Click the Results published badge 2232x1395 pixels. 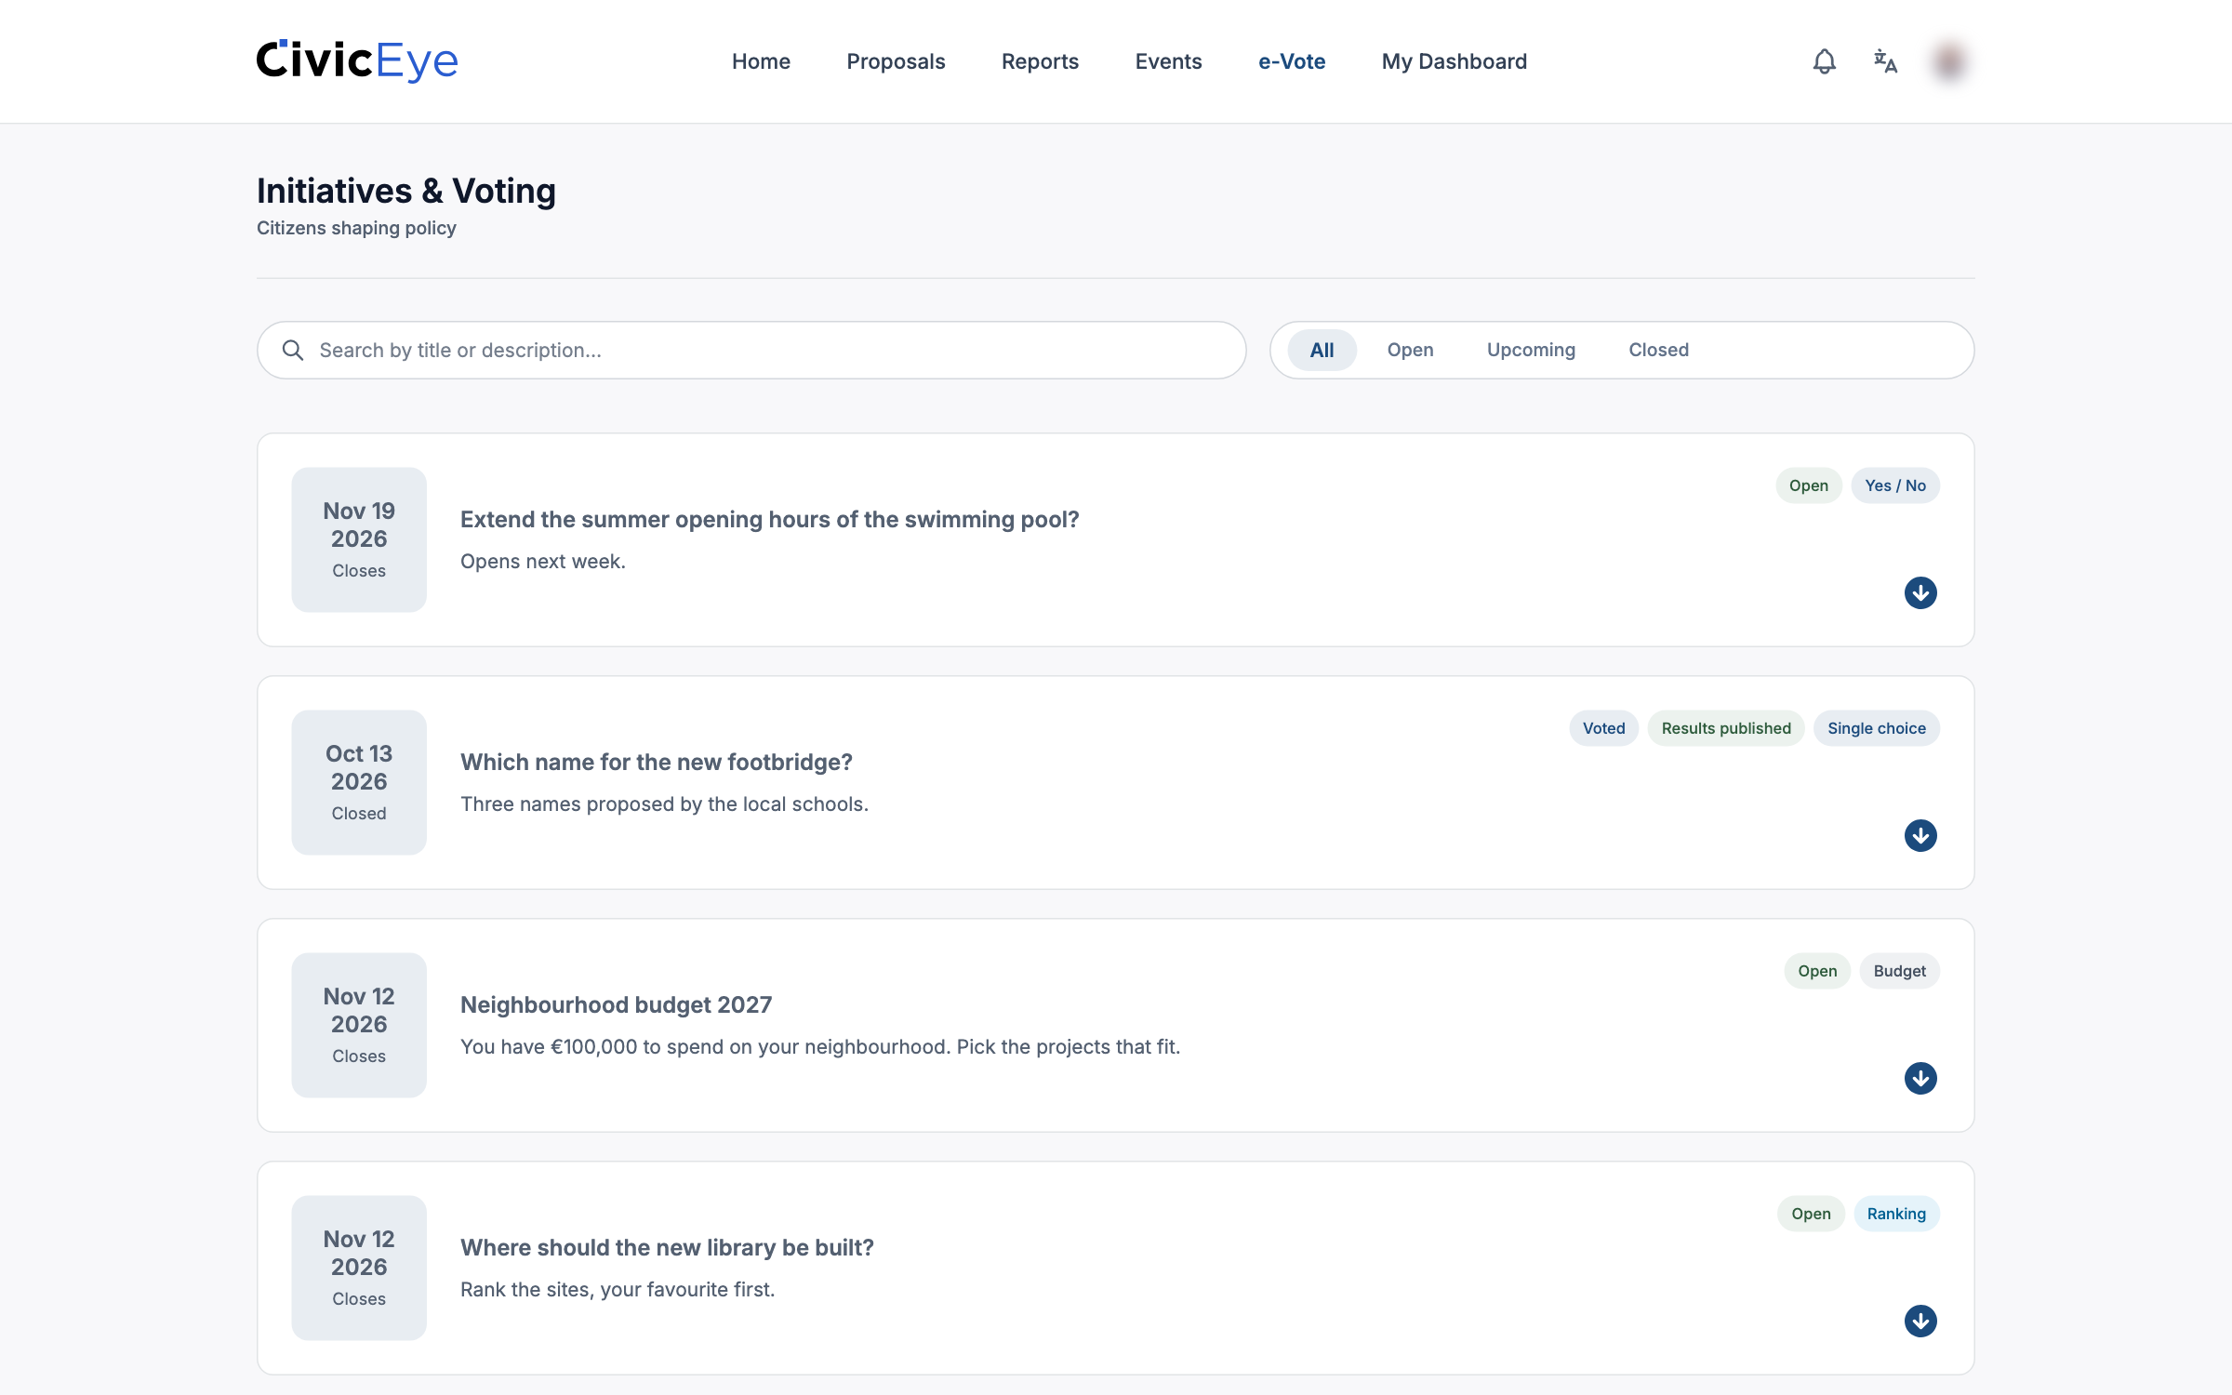[x=1725, y=728]
